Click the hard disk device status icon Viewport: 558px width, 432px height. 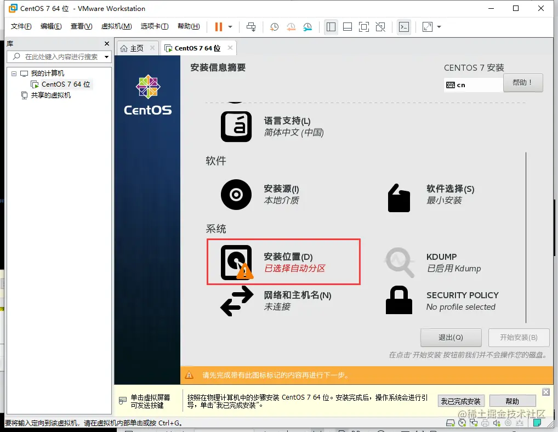click(x=451, y=423)
